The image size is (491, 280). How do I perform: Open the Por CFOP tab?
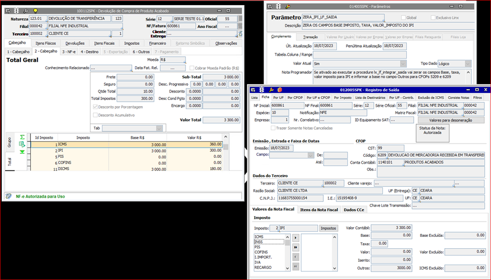pos(295,98)
